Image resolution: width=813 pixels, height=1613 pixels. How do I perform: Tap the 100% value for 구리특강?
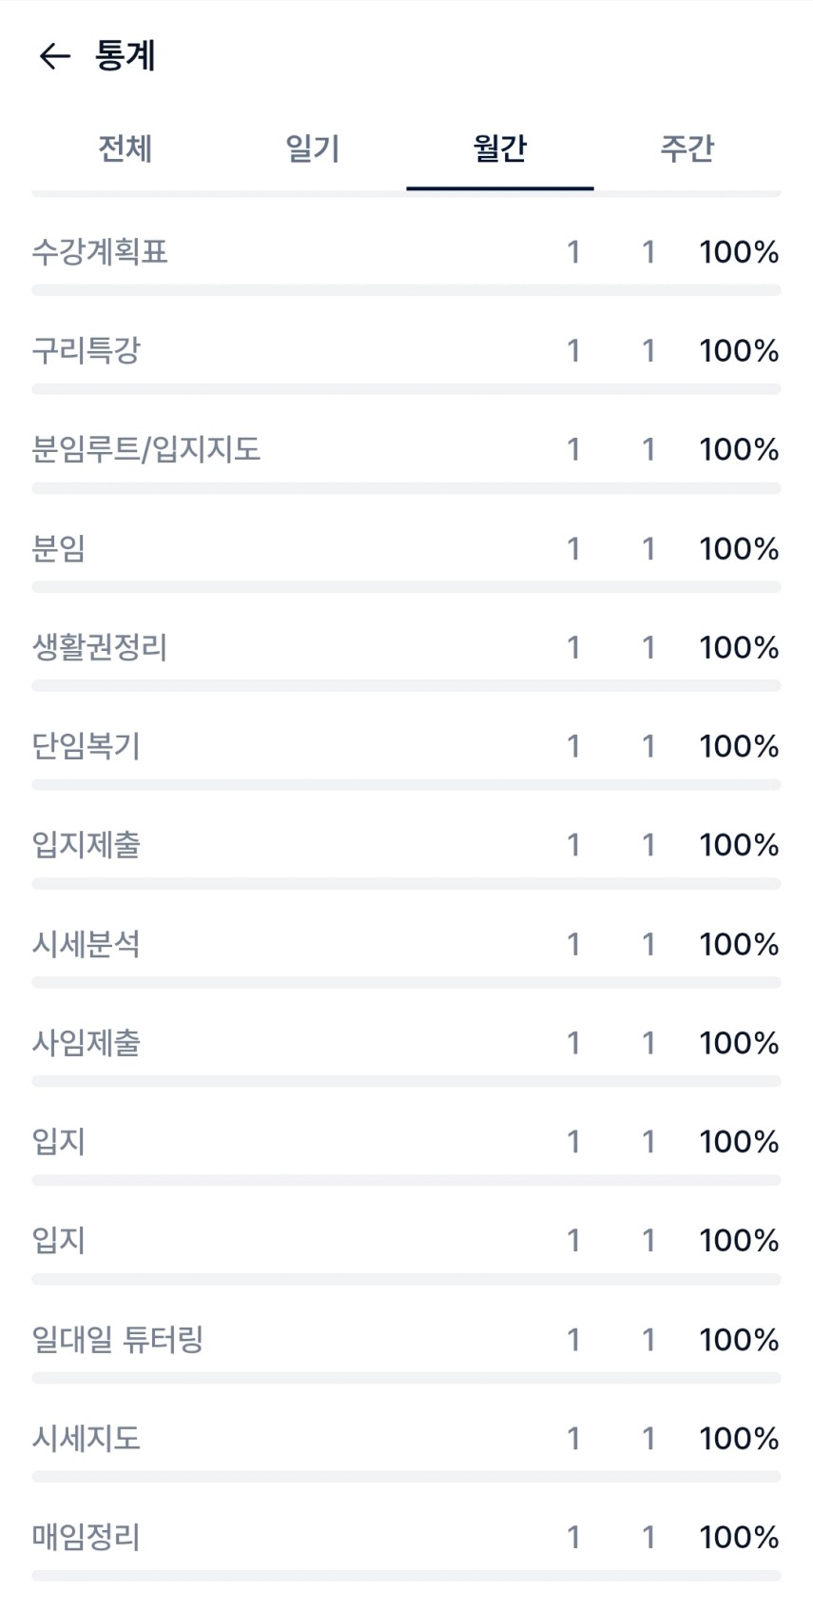tap(739, 351)
